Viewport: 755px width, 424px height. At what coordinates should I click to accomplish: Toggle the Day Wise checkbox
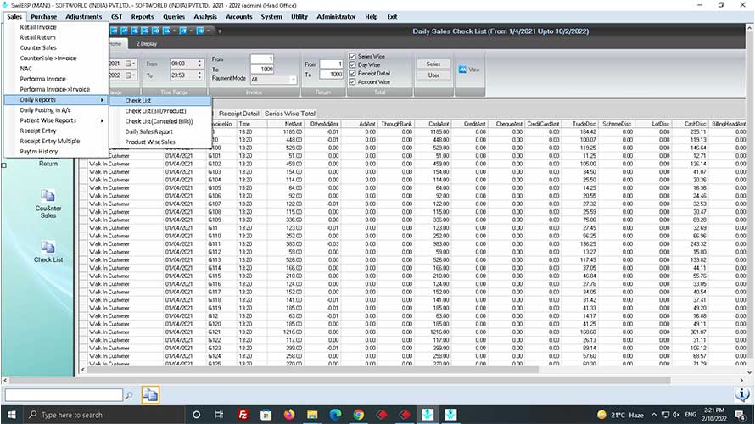353,65
